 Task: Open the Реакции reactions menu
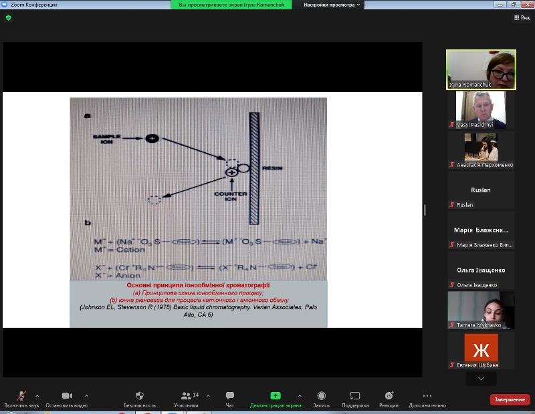(389, 399)
